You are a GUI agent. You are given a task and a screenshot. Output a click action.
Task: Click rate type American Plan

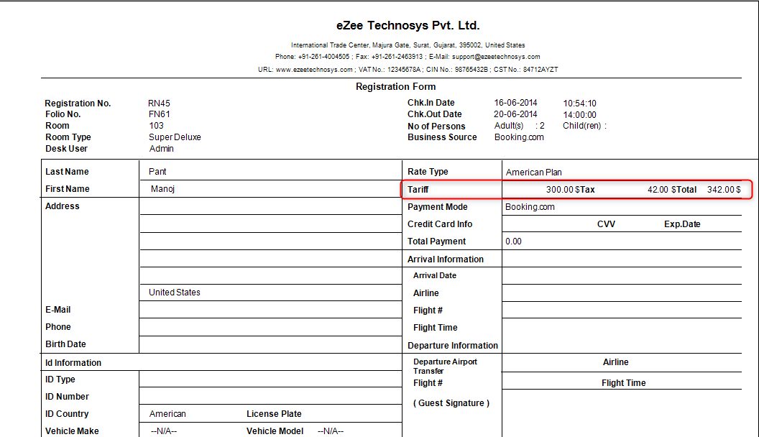click(533, 172)
